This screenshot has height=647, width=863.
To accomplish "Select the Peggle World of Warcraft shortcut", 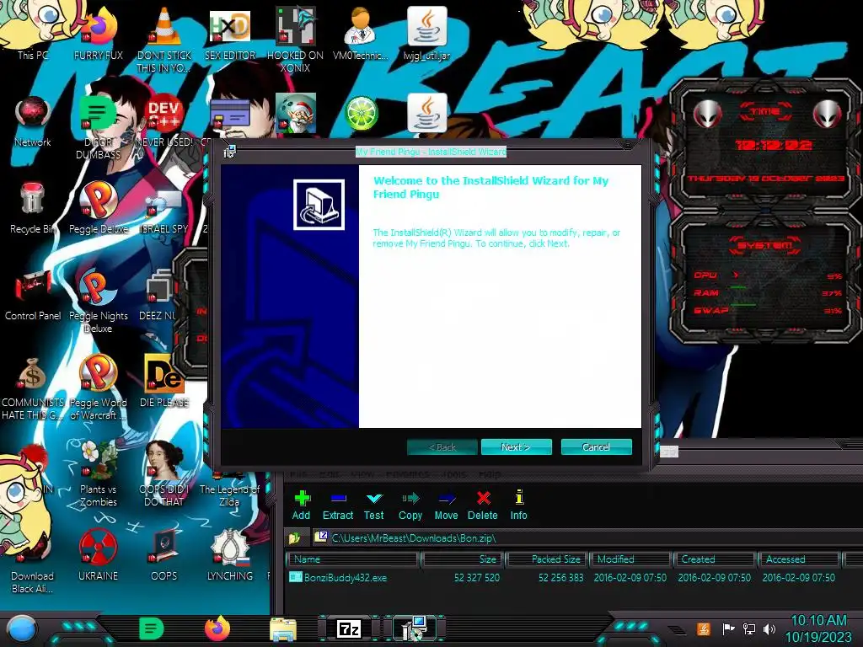I will [99, 388].
